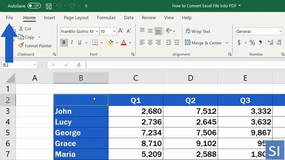285x160 pixels.
Task: Click Insert Function fx icon
Action: pos(79,65)
